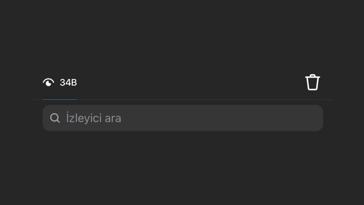Click the 34B view count label
The width and height of the screenshot is (364, 205).
pos(68,83)
